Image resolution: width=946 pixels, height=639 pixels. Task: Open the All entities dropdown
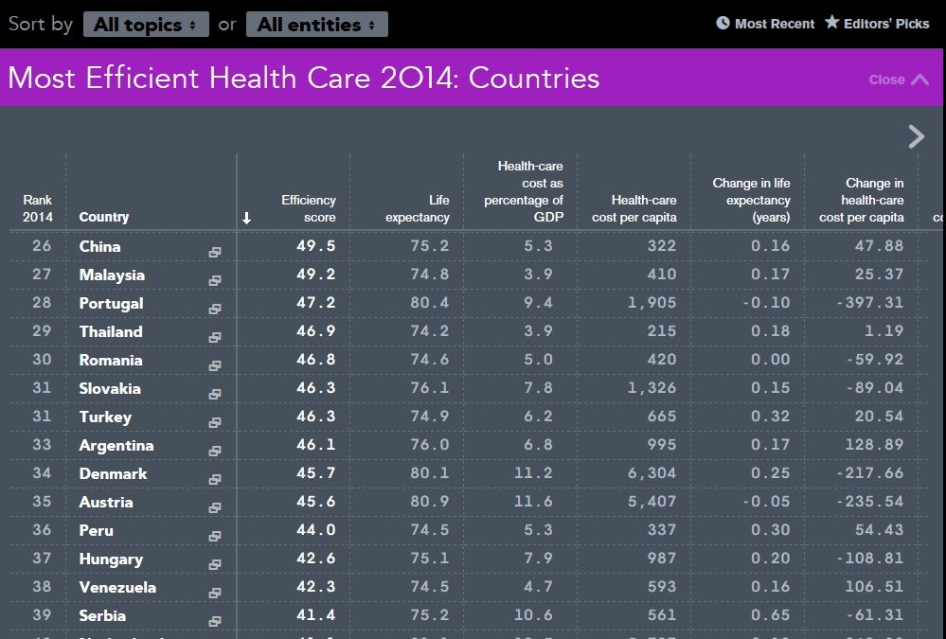tap(316, 25)
